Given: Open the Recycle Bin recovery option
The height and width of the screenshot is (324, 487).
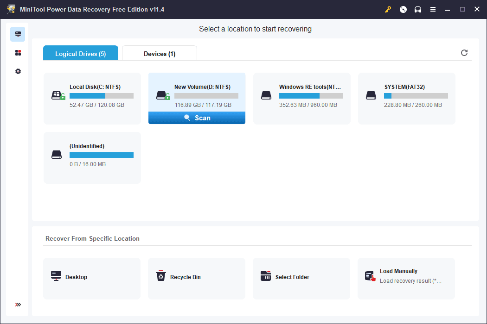Looking at the screenshot, I should click(x=196, y=277).
